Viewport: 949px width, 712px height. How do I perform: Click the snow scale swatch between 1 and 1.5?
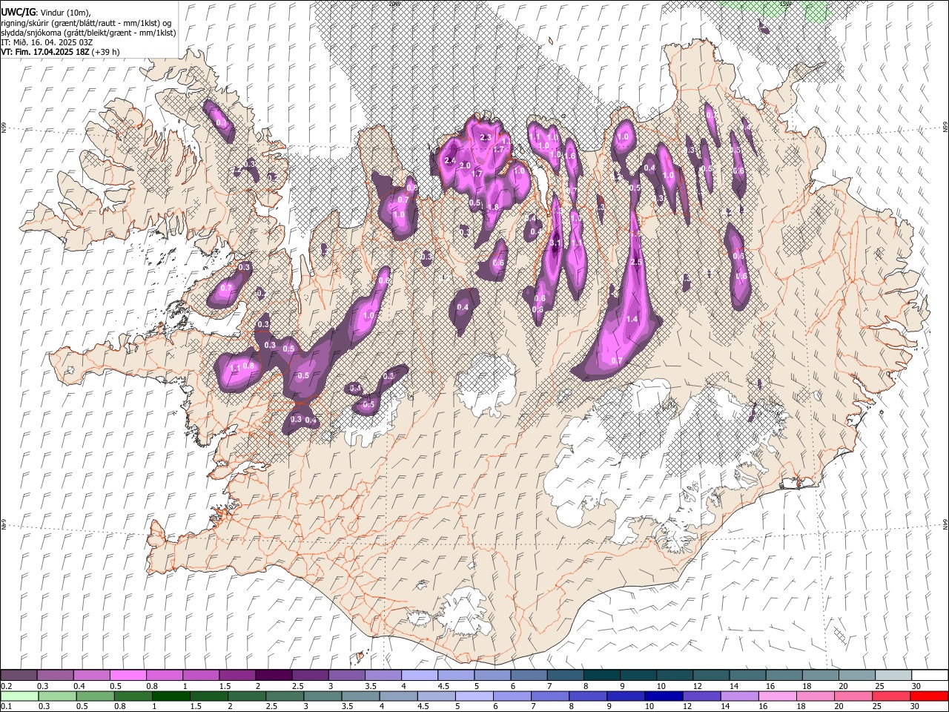coord(201,675)
